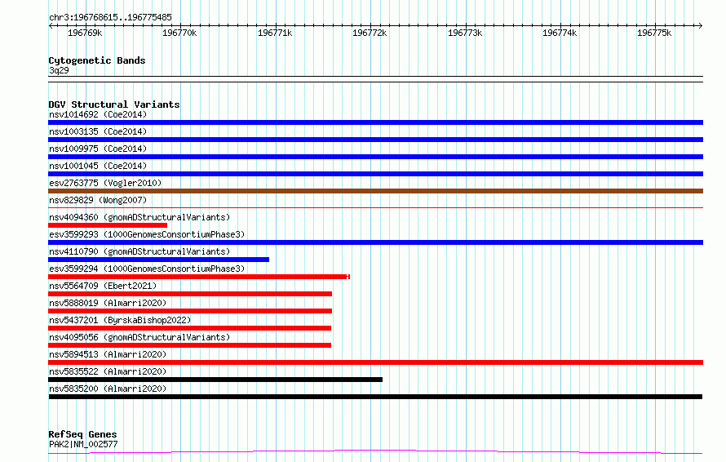Open nsv4095056 (gnomADStructuralVariants) label
The height and width of the screenshot is (462, 726).
(139, 337)
